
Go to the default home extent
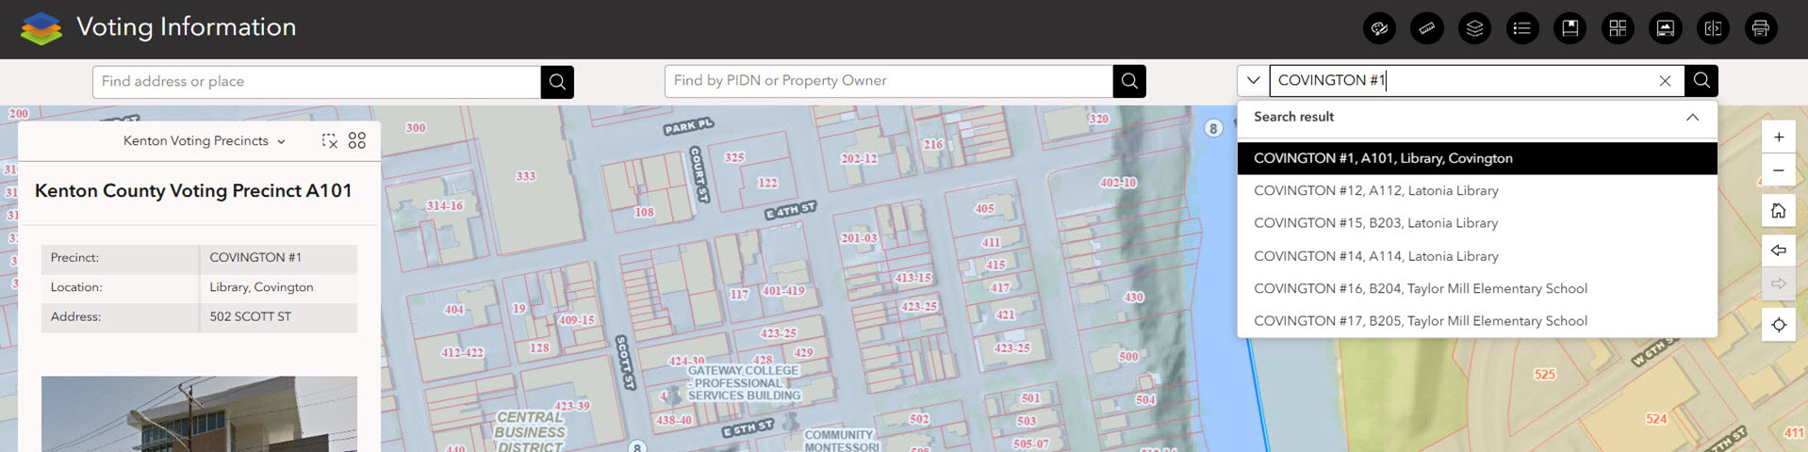point(1778,211)
